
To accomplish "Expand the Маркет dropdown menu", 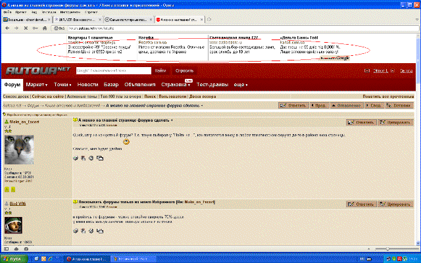I will pos(37,85).
